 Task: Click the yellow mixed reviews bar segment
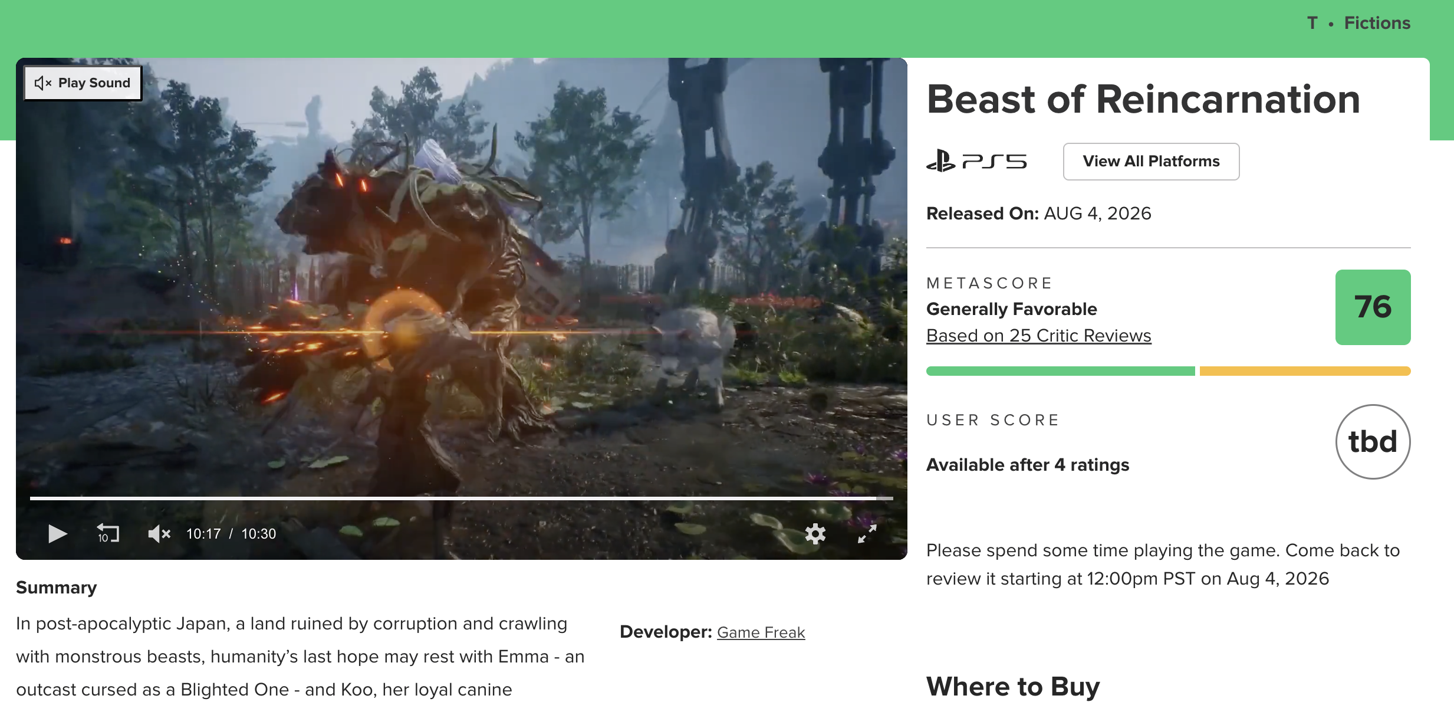(x=1305, y=371)
